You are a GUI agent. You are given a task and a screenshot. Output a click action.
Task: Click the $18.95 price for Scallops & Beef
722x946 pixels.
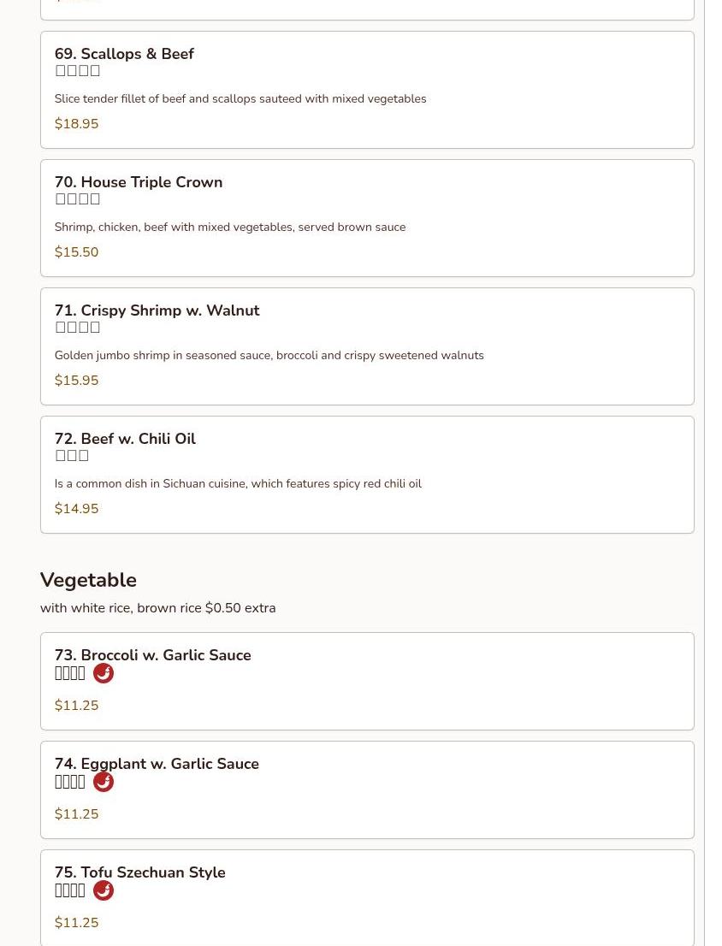[x=77, y=124]
